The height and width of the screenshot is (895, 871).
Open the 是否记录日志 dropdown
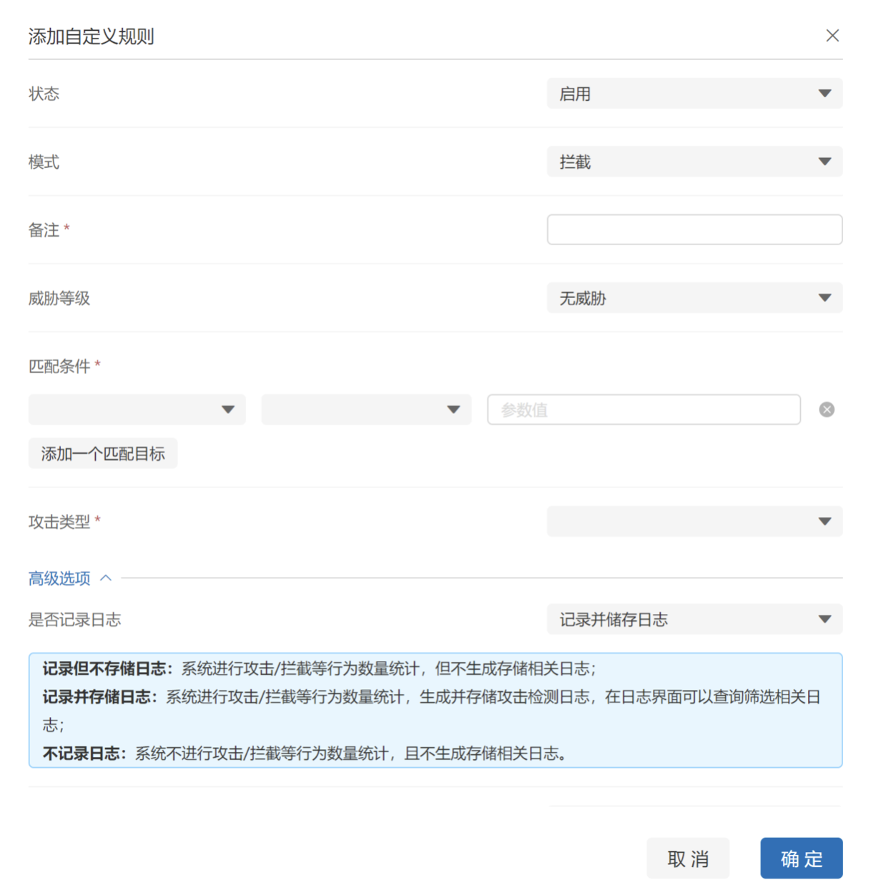[694, 620]
